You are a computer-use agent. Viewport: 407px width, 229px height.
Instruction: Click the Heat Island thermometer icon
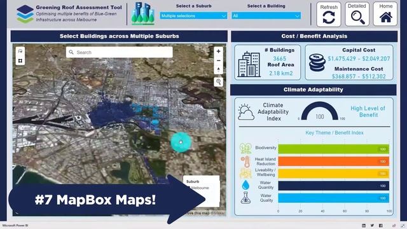coord(245,162)
